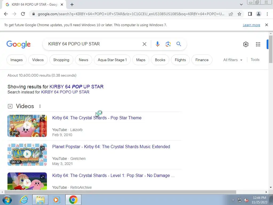Screen dimensions: 273x205
Task: Bookmark this page with the star icon
Action: [x=239, y=14]
